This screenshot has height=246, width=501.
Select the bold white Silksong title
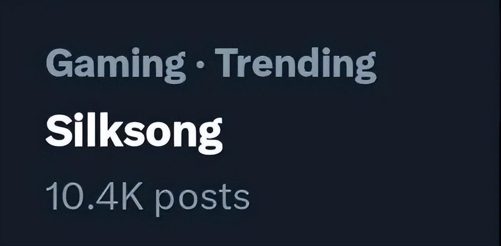[134, 133]
